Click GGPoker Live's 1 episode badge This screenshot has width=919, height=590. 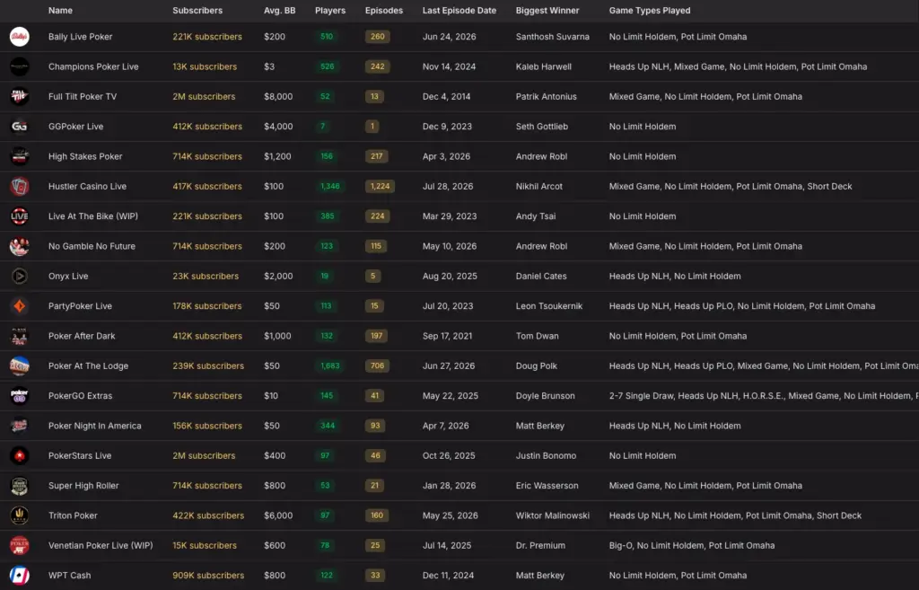coord(372,126)
